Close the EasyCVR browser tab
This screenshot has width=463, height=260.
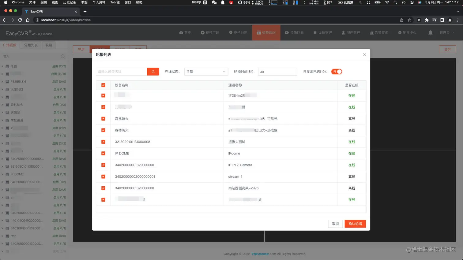pos(76,12)
